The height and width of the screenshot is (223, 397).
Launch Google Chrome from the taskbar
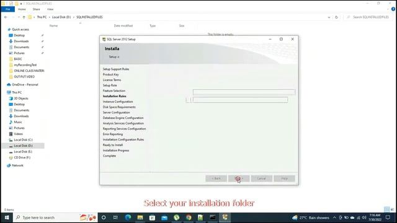pos(189,217)
